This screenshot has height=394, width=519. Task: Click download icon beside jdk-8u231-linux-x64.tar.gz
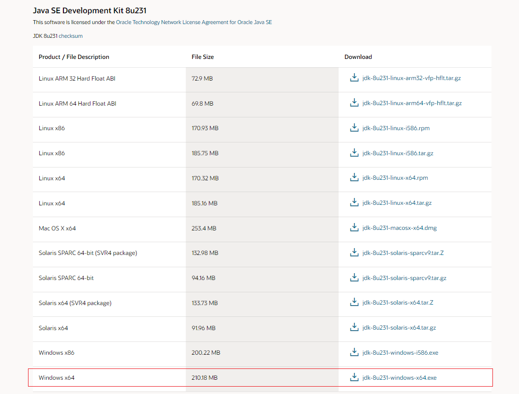click(x=354, y=202)
